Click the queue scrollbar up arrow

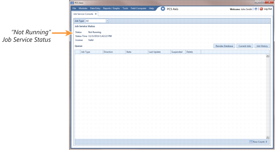pyautogui.click(x=268, y=56)
